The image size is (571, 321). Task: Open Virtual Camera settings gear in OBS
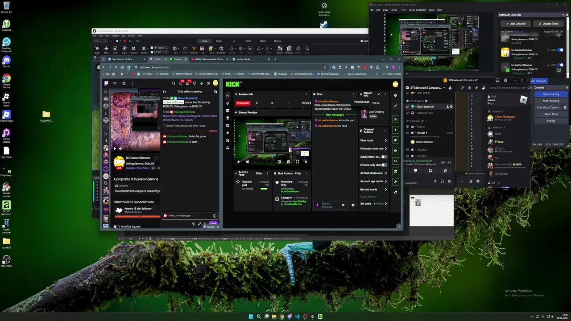565,107
